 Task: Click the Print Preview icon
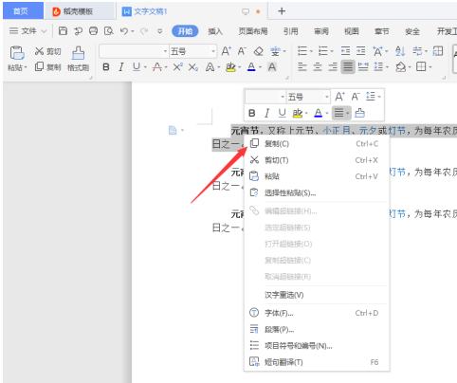point(108,31)
